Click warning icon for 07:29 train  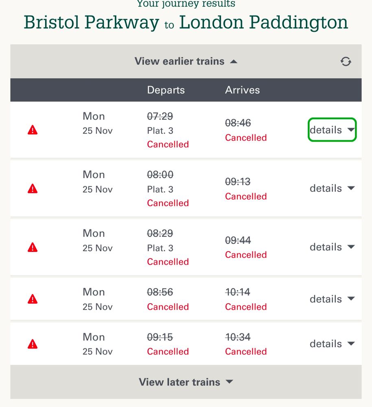(33, 130)
